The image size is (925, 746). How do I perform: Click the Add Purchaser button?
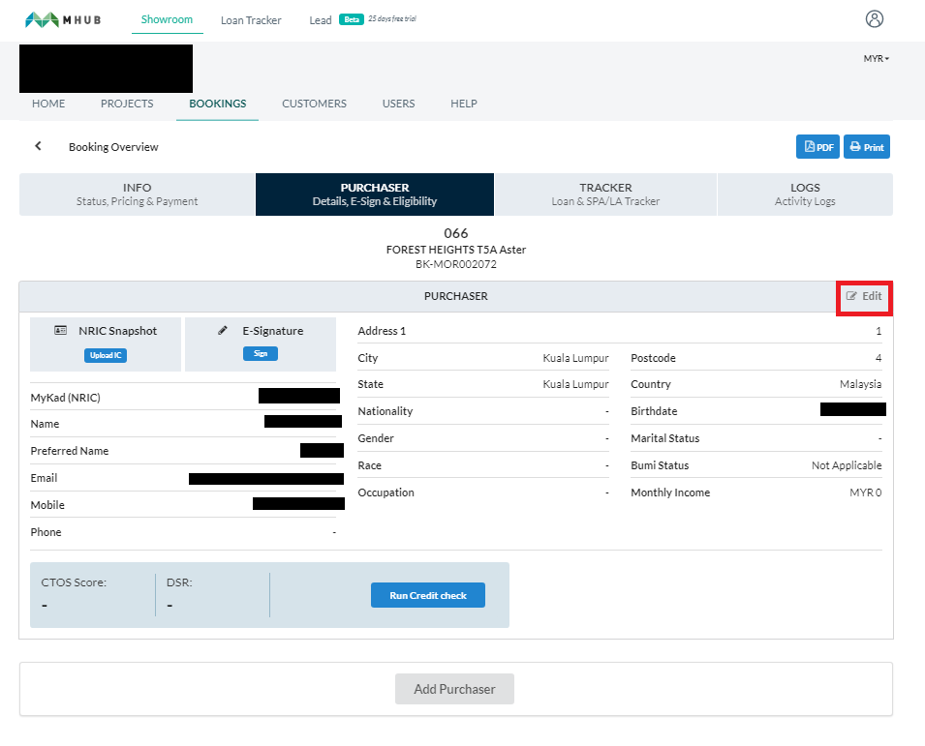[x=454, y=689]
